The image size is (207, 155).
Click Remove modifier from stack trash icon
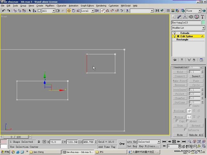194,60
